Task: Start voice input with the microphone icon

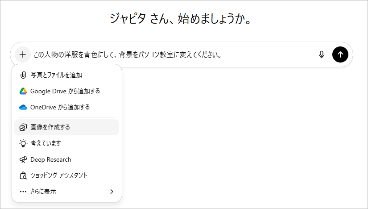Action: 322,54
